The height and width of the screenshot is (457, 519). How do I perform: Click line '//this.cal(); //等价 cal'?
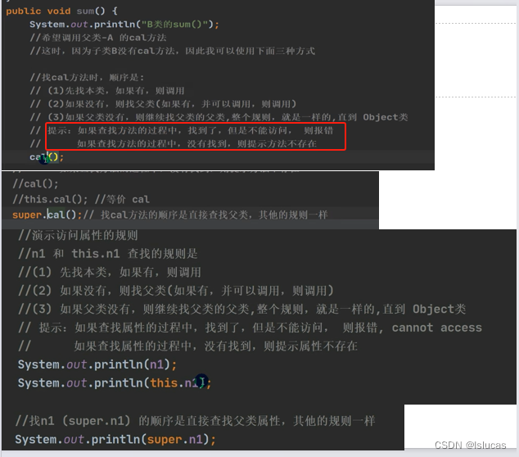pyautogui.click(x=81, y=199)
